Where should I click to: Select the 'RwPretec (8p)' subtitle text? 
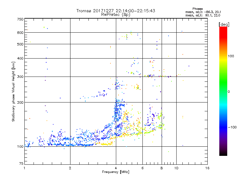tap(116, 15)
